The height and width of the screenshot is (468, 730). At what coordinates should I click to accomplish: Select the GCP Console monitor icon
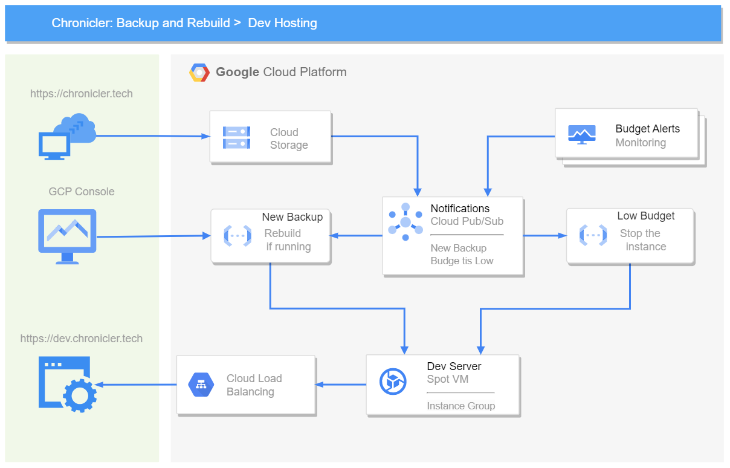[x=67, y=236]
